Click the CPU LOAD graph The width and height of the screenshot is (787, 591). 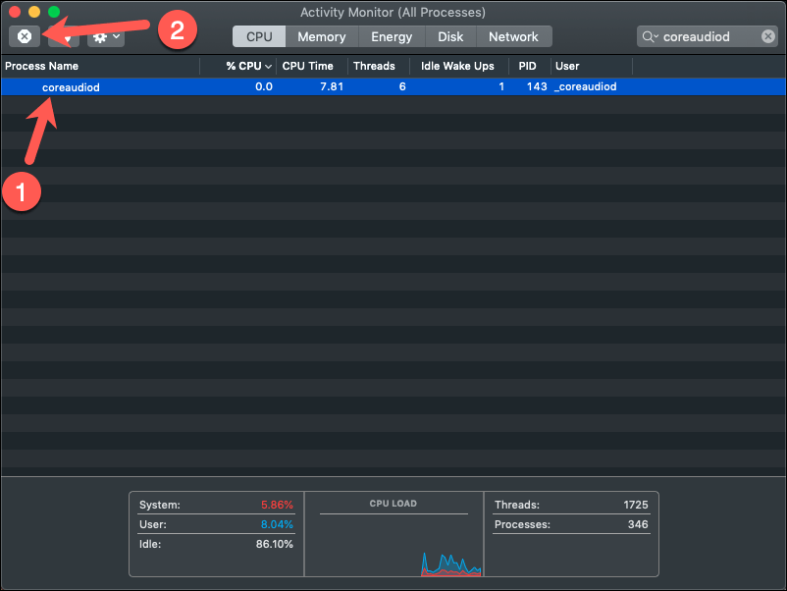point(393,534)
